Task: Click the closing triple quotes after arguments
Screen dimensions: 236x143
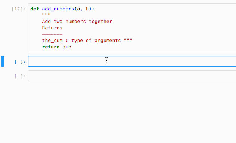Action: (128, 39)
